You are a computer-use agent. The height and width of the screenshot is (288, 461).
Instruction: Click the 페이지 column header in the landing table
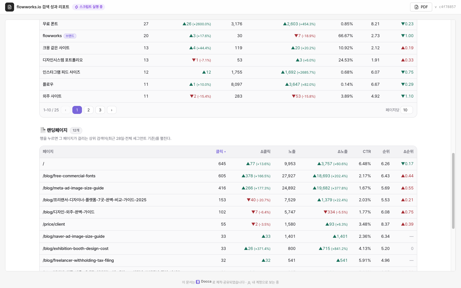click(48, 152)
